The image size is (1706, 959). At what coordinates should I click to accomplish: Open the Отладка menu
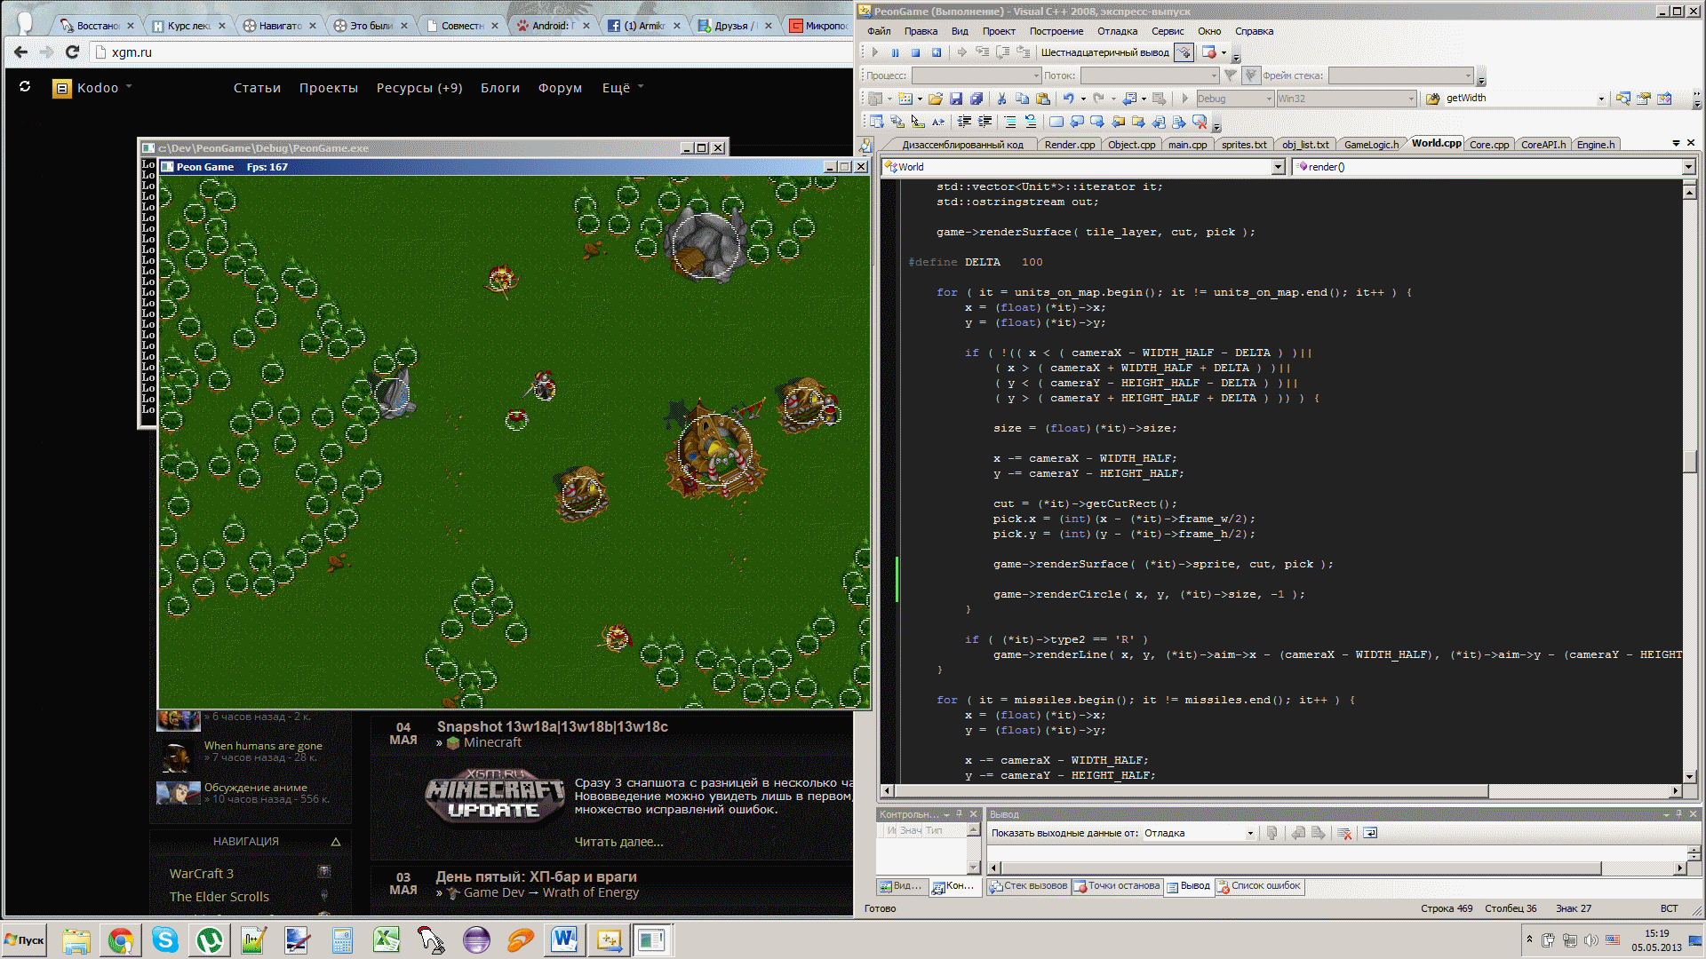tap(1117, 31)
